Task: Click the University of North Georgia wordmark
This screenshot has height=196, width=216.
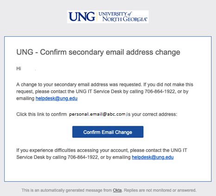Action: point(123,17)
